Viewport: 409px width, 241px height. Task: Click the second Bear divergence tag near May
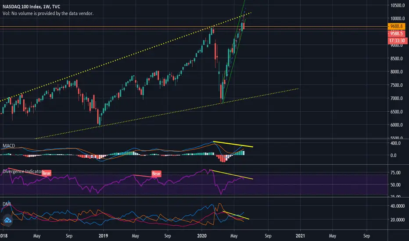pyautogui.click(x=156, y=174)
